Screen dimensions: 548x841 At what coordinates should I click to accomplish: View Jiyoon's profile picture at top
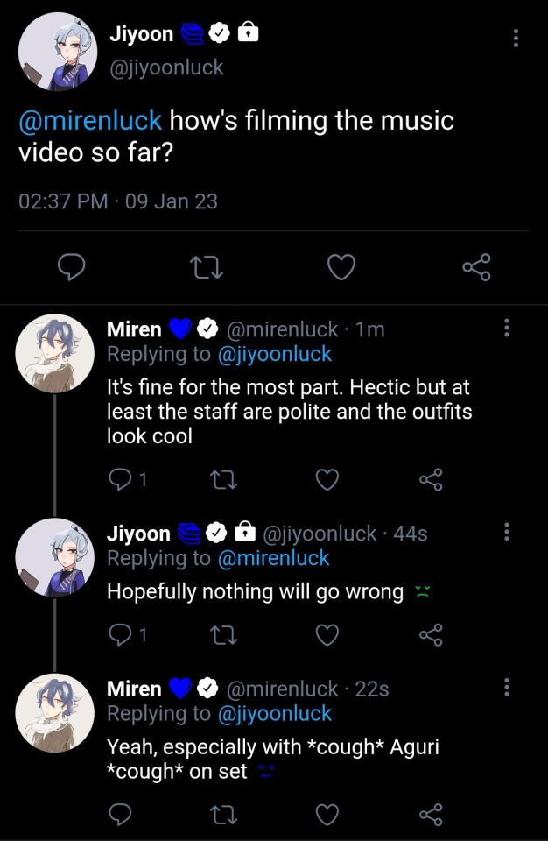click(x=58, y=52)
